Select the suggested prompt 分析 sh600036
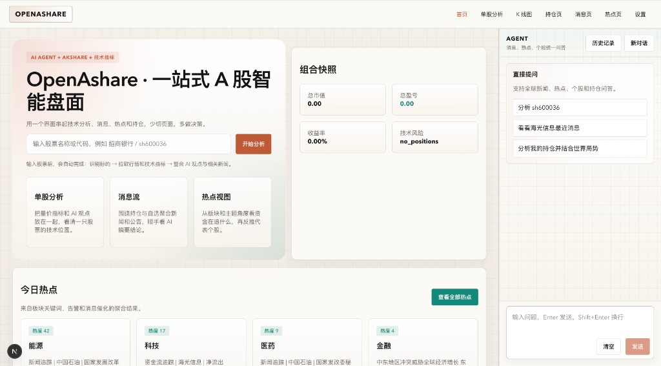The width and height of the screenshot is (661, 366). point(580,108)
